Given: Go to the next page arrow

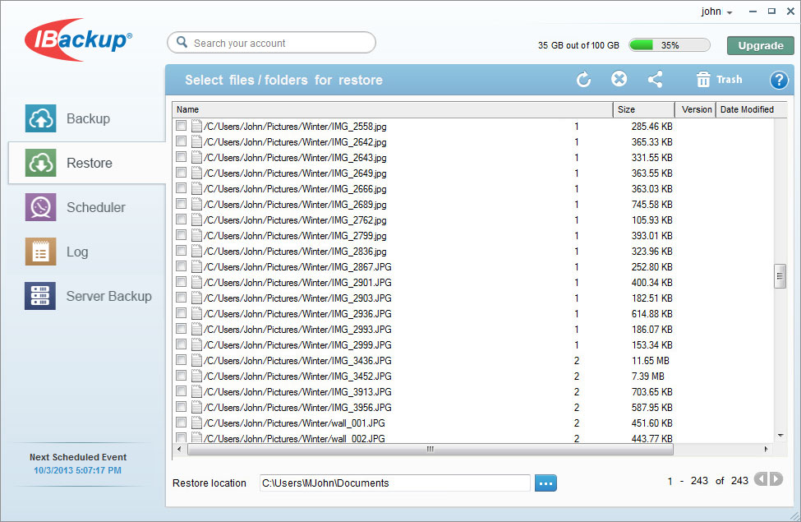Looking at the screenshot, I should [776, 480].
